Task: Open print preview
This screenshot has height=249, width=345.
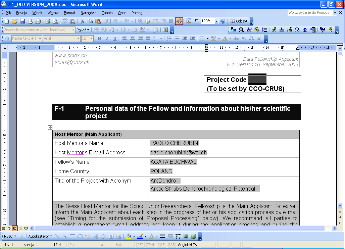Action: [x=55, y=21]
